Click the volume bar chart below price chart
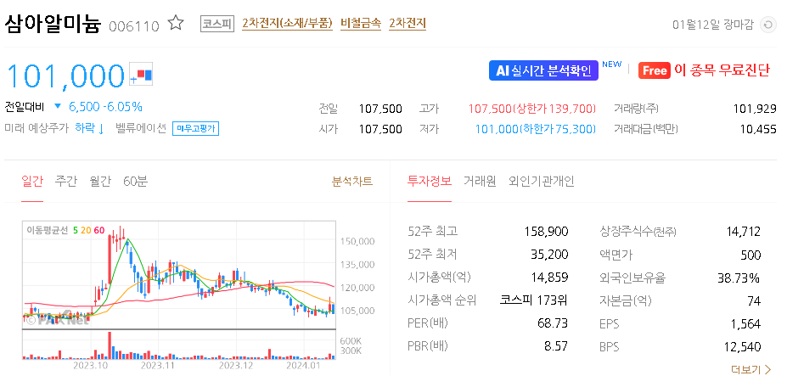787x387 pixels. coord(178,345)
